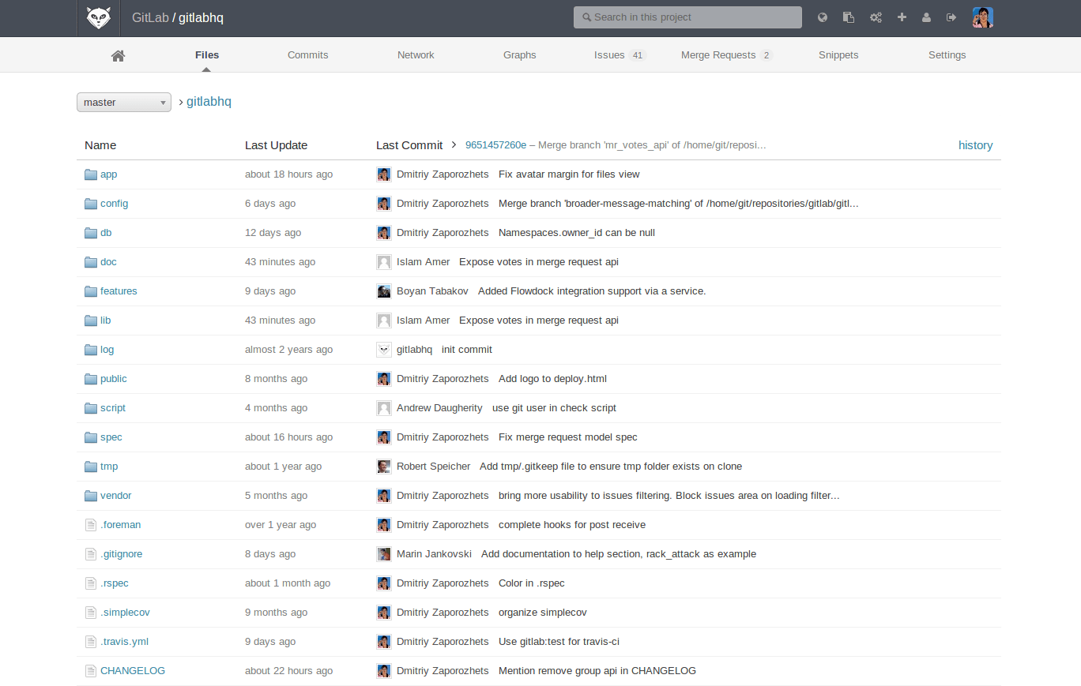Screen dimensions: 1081x686
Task: Switch to the Graphs tab
Action: tap(520, 55)
